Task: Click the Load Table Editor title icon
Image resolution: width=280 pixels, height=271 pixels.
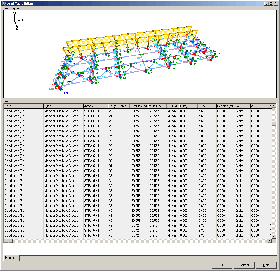Action: pos(4,4)
